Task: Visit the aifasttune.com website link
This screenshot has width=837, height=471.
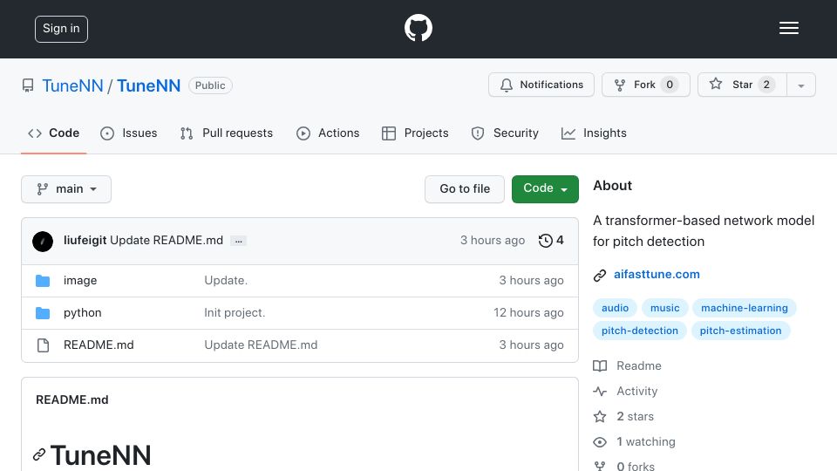Action: (657, 275)
